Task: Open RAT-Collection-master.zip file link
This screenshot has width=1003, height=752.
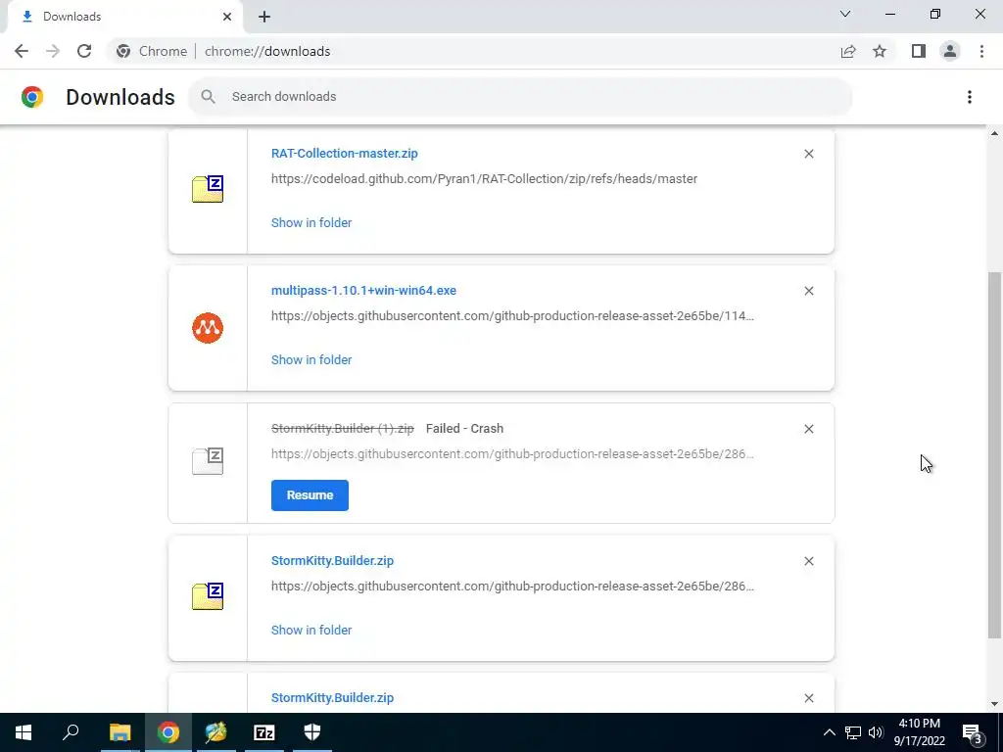Action: (344, 154)
